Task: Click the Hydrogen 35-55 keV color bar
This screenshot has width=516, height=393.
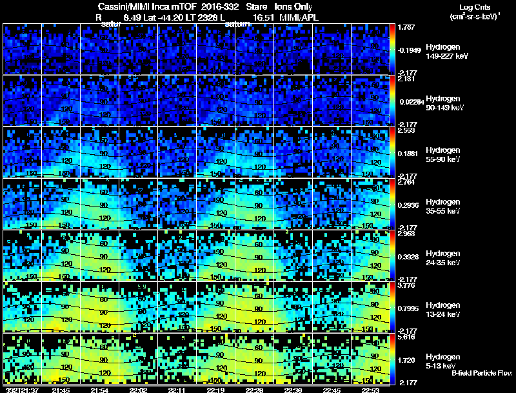Action: click(x=392, y=204)
